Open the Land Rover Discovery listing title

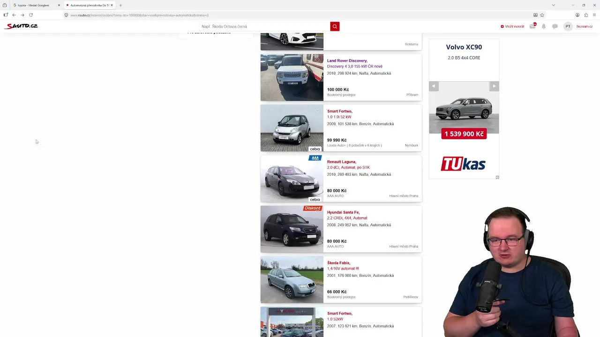point(347,61)
